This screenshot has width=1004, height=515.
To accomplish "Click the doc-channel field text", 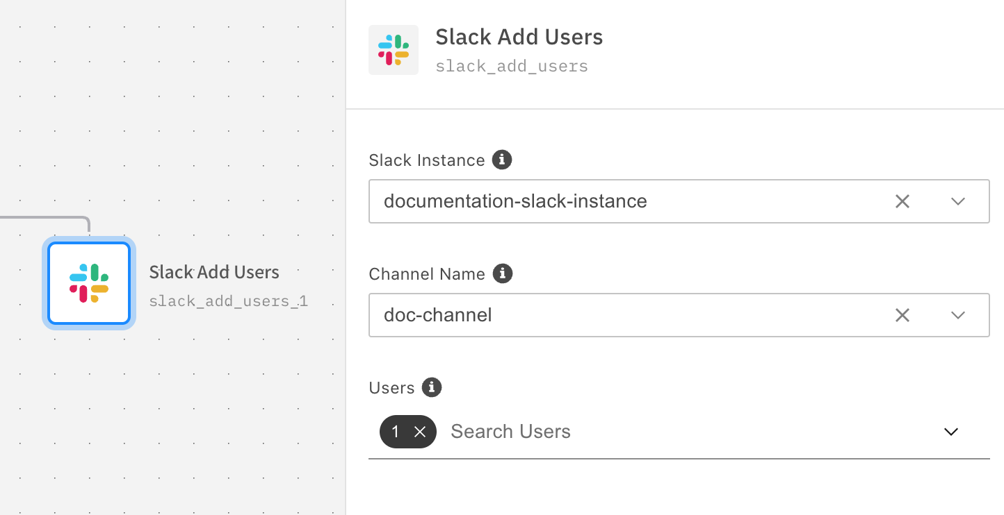I will (x=438, y=315).
